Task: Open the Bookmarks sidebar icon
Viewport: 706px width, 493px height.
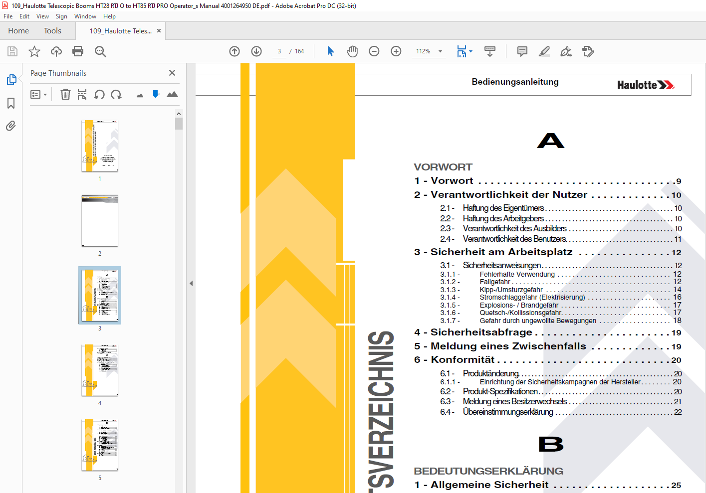Action: [x=11, y=103]
